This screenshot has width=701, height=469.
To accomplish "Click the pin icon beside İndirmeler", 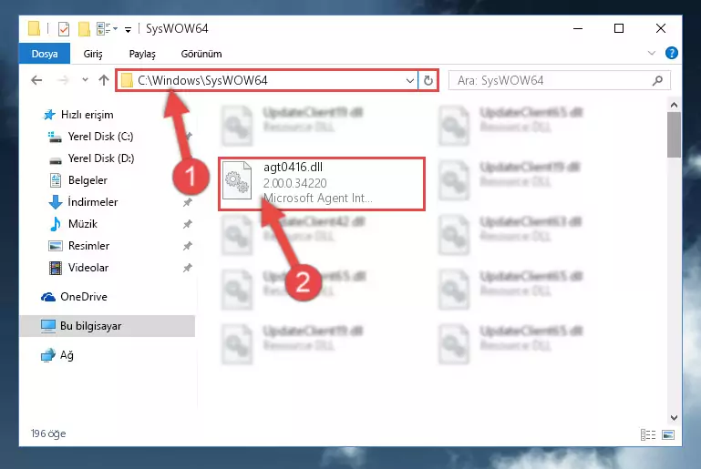I will pyautogui.click(x=187, y=202).
